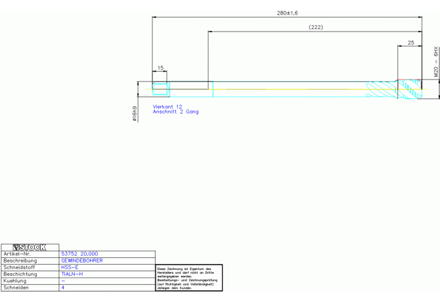Screen dimensions: 440x302
Task: Select the note Vierkant 12
Action: (x=167, y=106)
